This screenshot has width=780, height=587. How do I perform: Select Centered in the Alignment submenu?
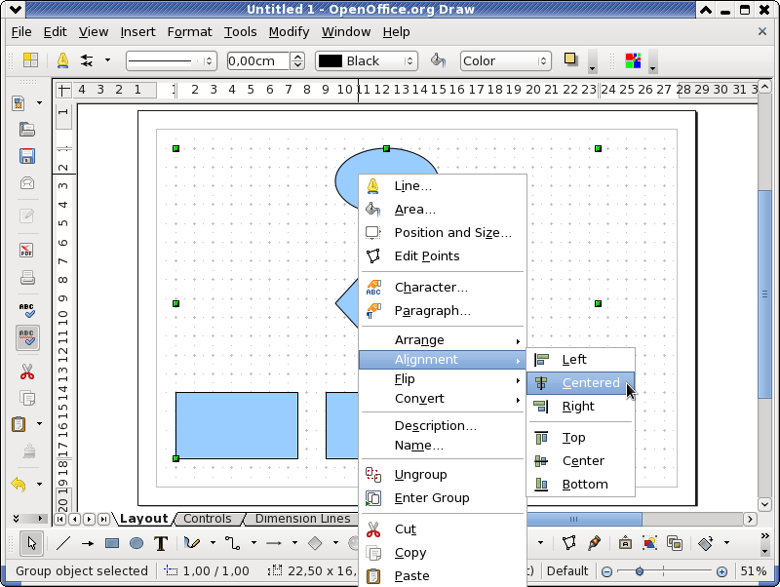point(580,382)
